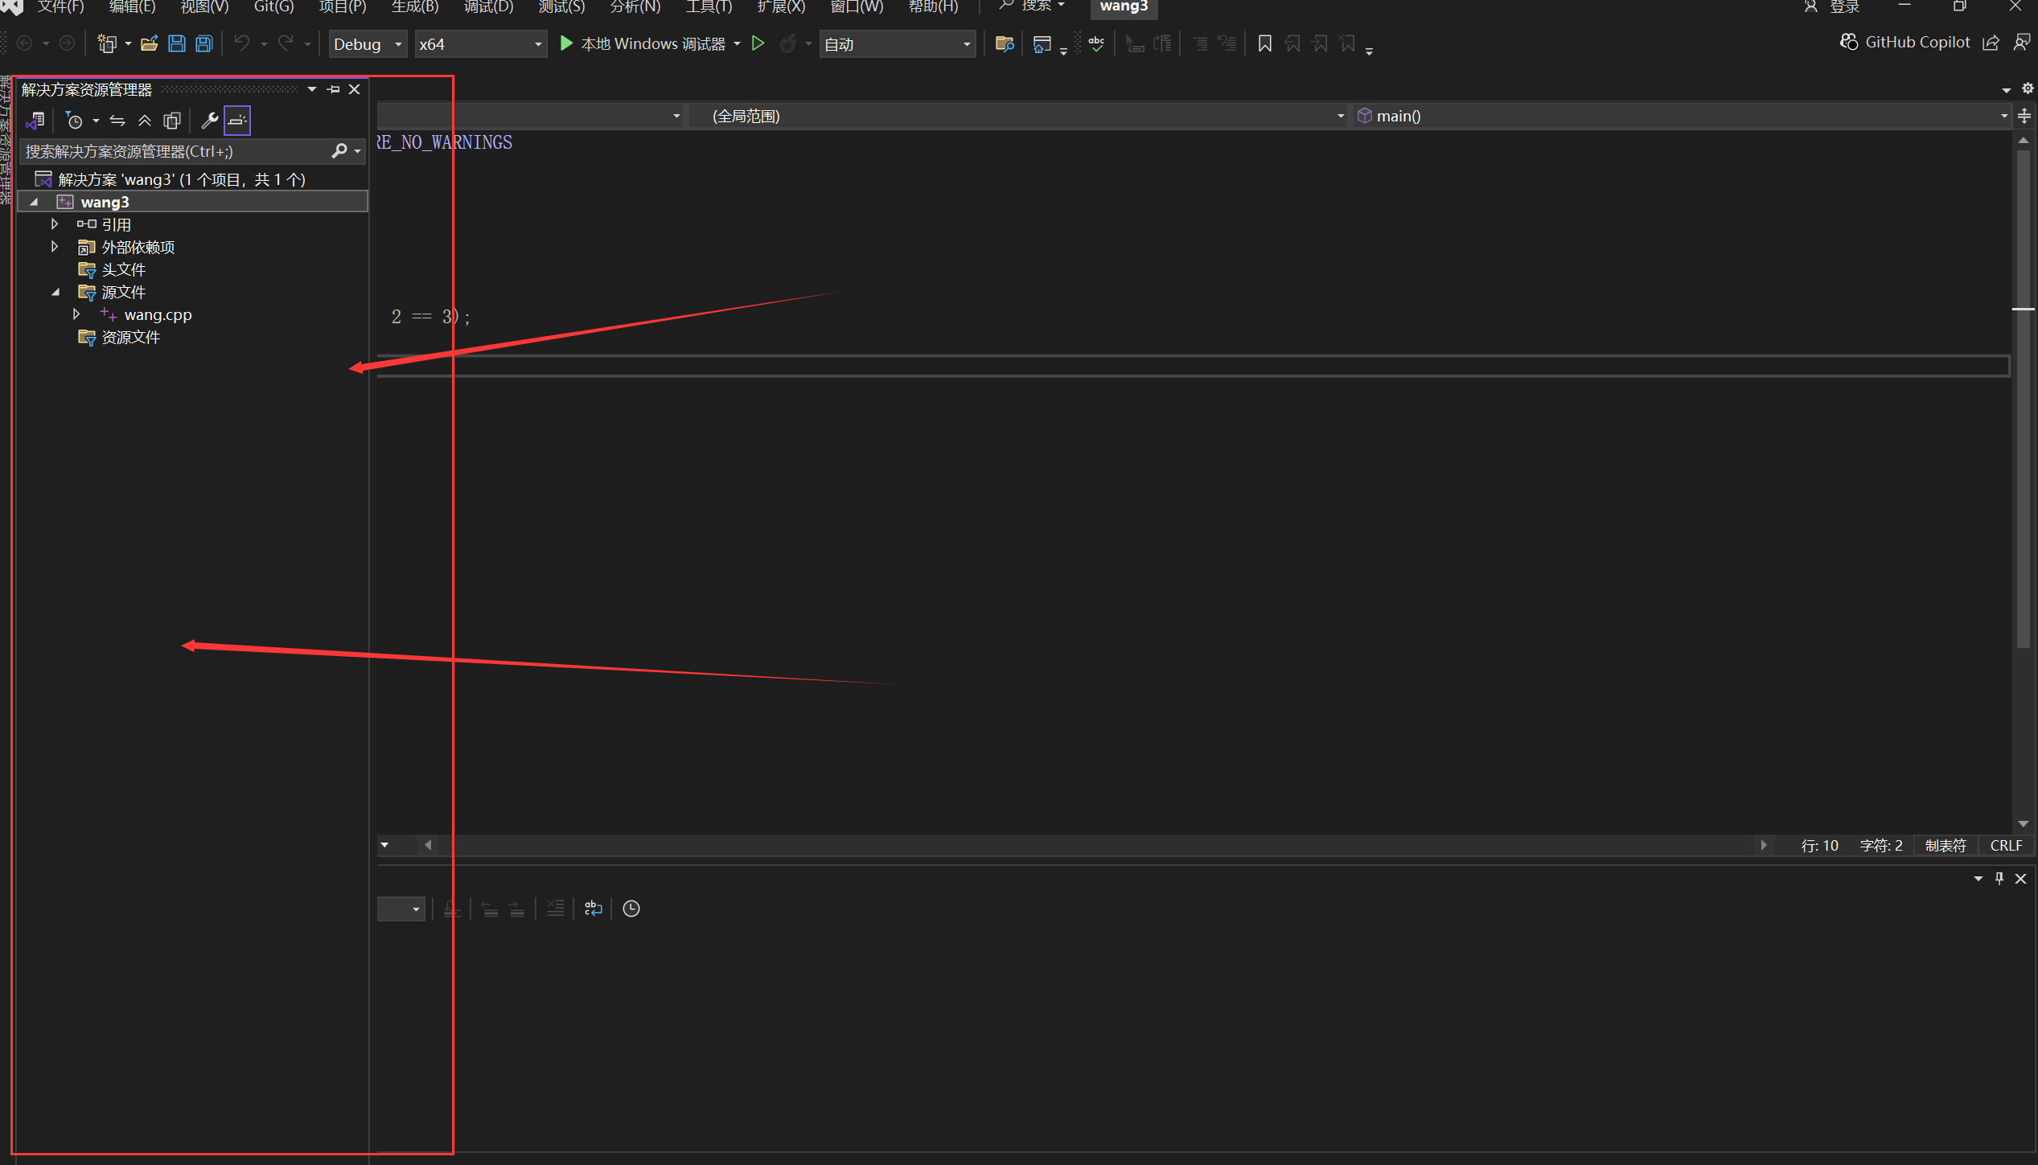
Task: Click the Save All icon
Action: tap(203, 43)
